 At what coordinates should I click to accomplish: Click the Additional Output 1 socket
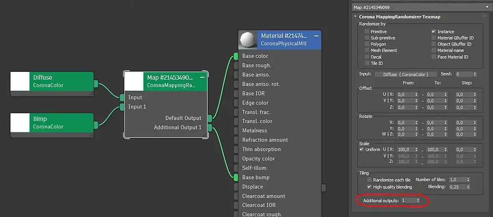(210, 128)
